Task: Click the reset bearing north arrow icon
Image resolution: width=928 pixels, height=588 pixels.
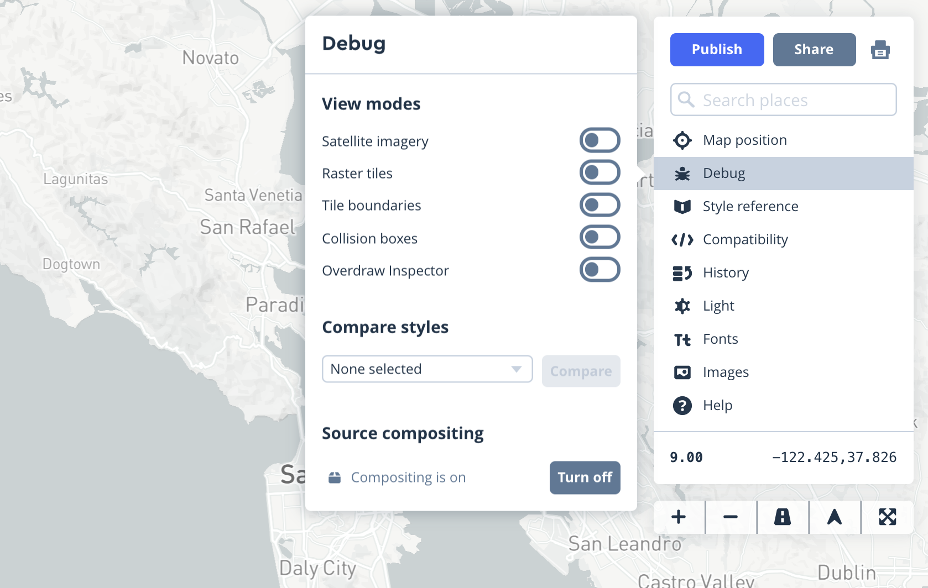Action: click(x=835, y=517)
